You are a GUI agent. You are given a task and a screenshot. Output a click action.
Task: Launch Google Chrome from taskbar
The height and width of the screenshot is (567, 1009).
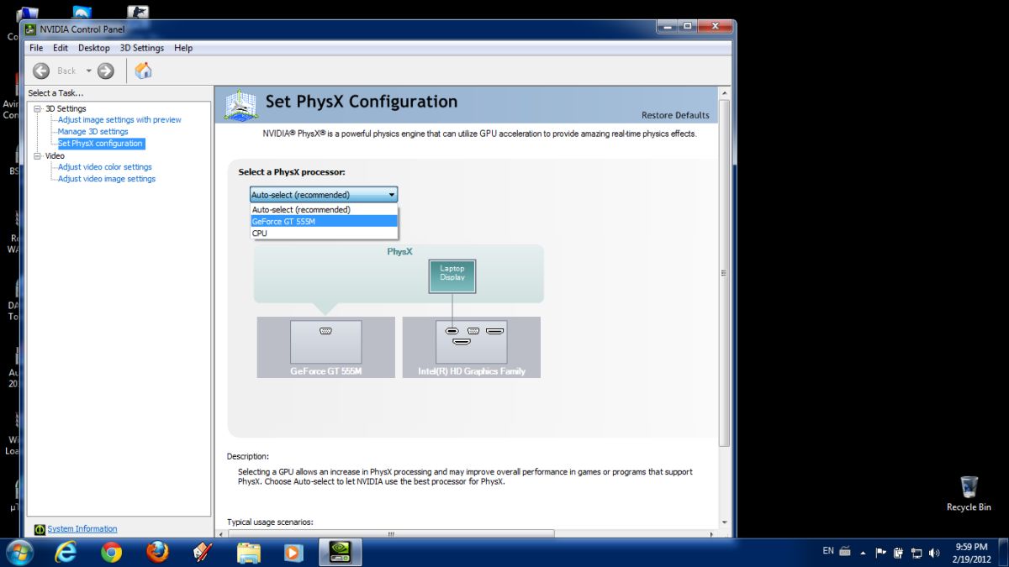111,552
